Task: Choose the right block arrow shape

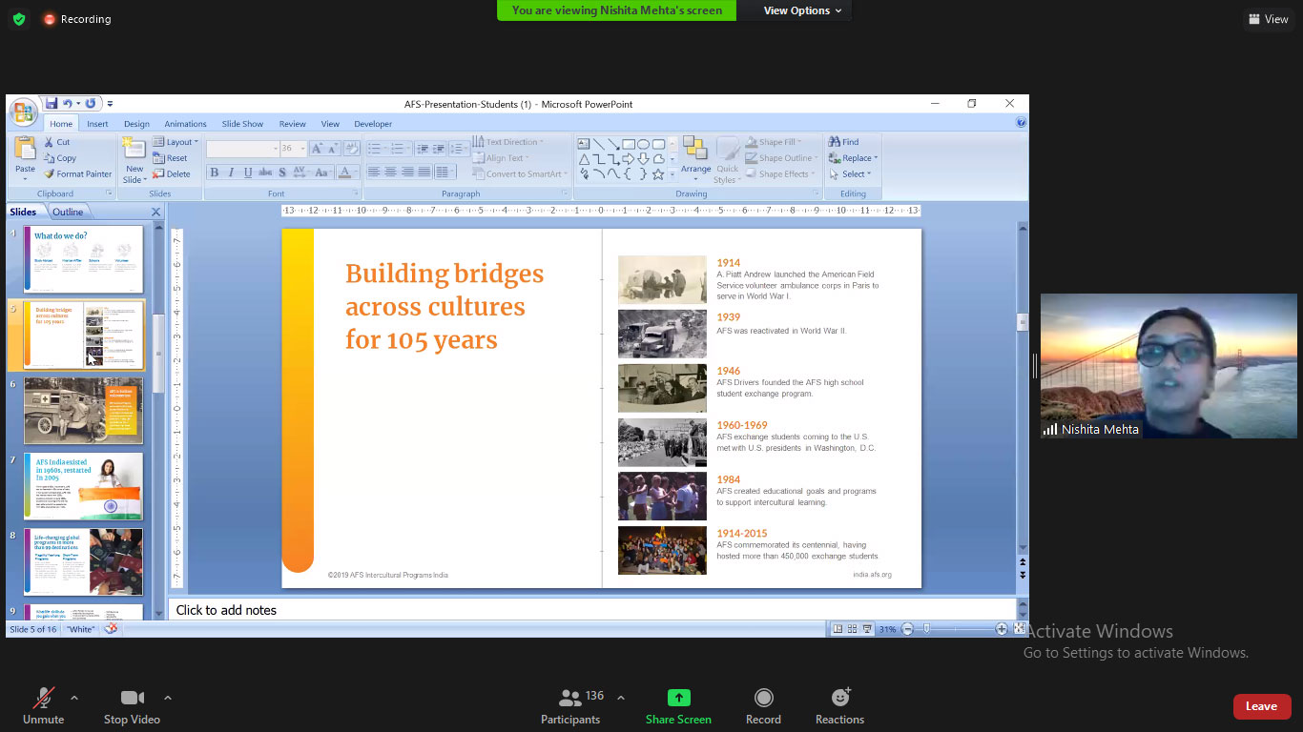Action: point(629,159)
